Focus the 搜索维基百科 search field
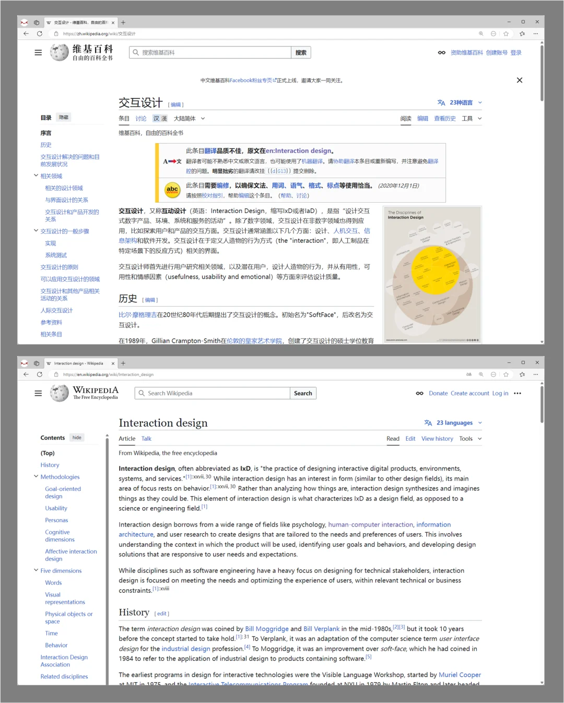Screen dimensions: 564x703 (210, 52)
